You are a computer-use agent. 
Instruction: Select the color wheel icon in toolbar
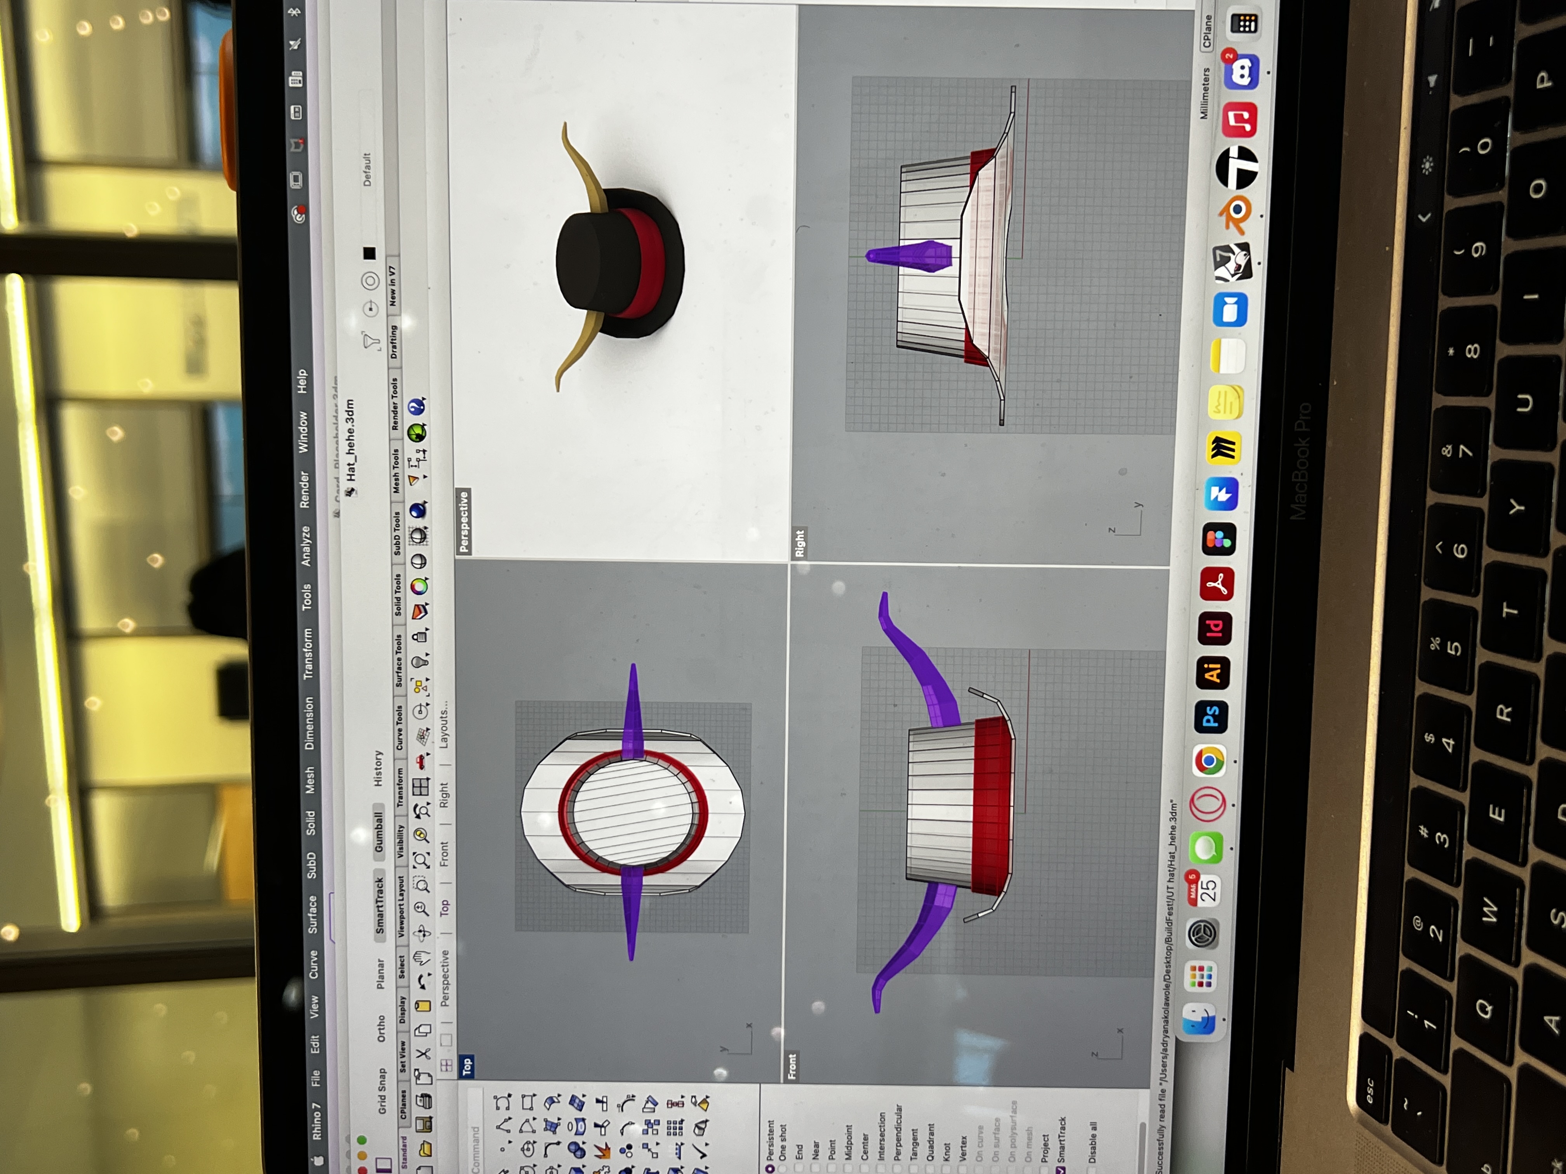coord(419,586)
